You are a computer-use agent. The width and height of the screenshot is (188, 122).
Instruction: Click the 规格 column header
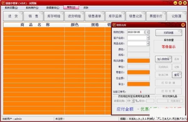tap(95, 25)
